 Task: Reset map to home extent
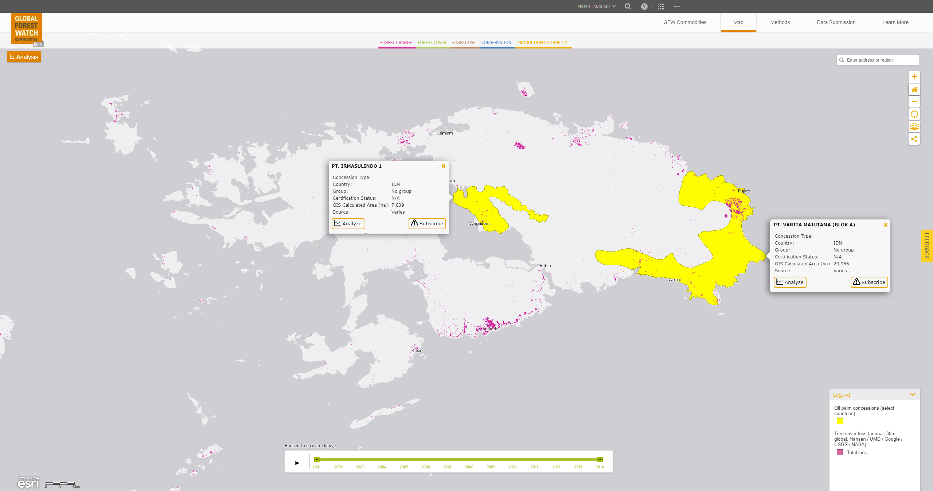click(914, 90)
